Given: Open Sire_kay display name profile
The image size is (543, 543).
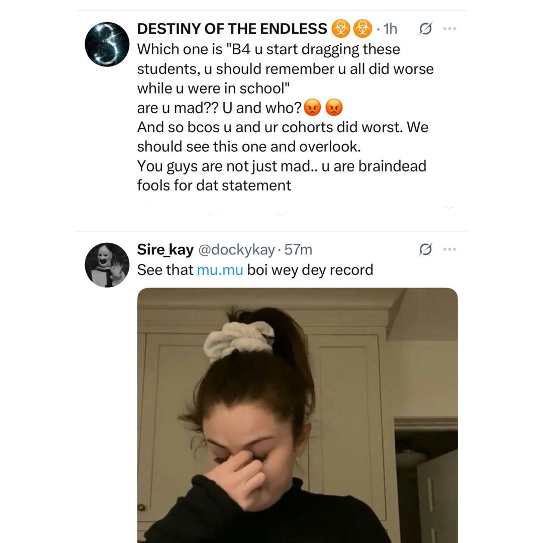Looking at the screenshot, I should (165, 249).
